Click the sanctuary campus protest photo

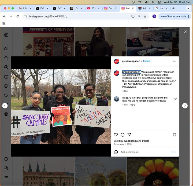coord(61,106)
